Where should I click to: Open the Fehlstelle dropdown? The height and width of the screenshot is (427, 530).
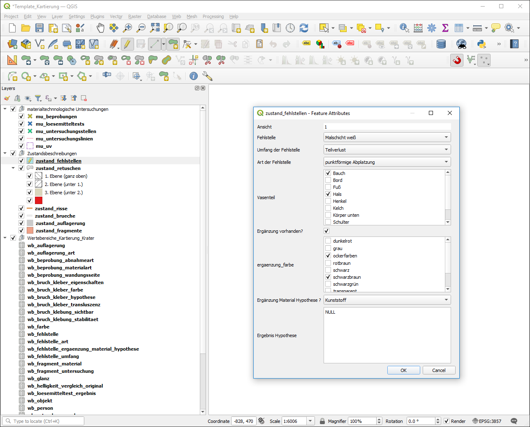tap(387, 138)
